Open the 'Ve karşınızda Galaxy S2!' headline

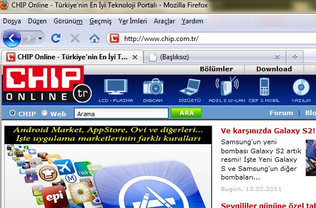[268, 131]
